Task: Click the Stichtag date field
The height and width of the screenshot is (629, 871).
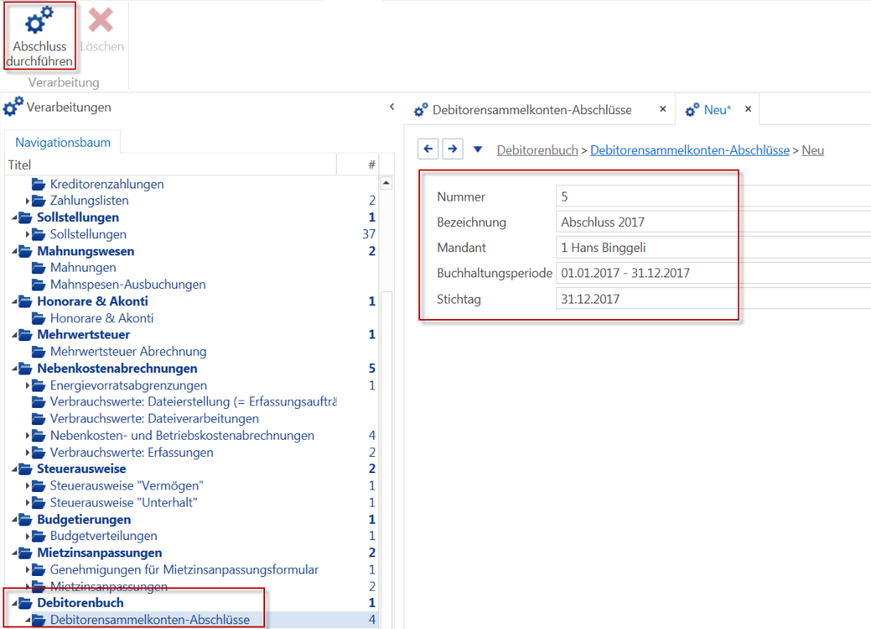Action: tap(714, 299)
